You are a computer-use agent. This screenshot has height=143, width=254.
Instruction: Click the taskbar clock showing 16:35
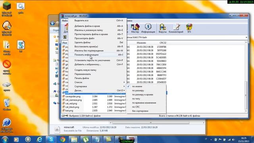pos(244,139)
